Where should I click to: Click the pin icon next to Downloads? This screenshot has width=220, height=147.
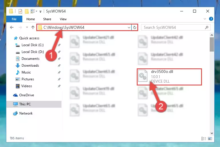click(x=59, y=66)
